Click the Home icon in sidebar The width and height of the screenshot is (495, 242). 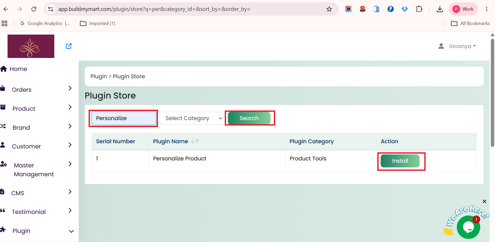tap(4, 69)
